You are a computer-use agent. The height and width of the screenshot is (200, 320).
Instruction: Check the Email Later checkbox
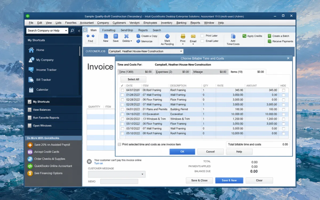tap(202, 41)
